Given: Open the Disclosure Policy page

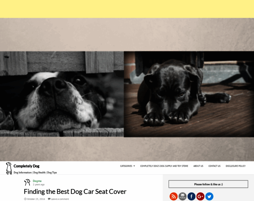Looking at the screenshot, I should pos(236,166).
